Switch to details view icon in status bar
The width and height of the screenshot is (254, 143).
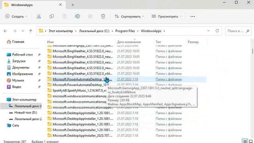245,141
